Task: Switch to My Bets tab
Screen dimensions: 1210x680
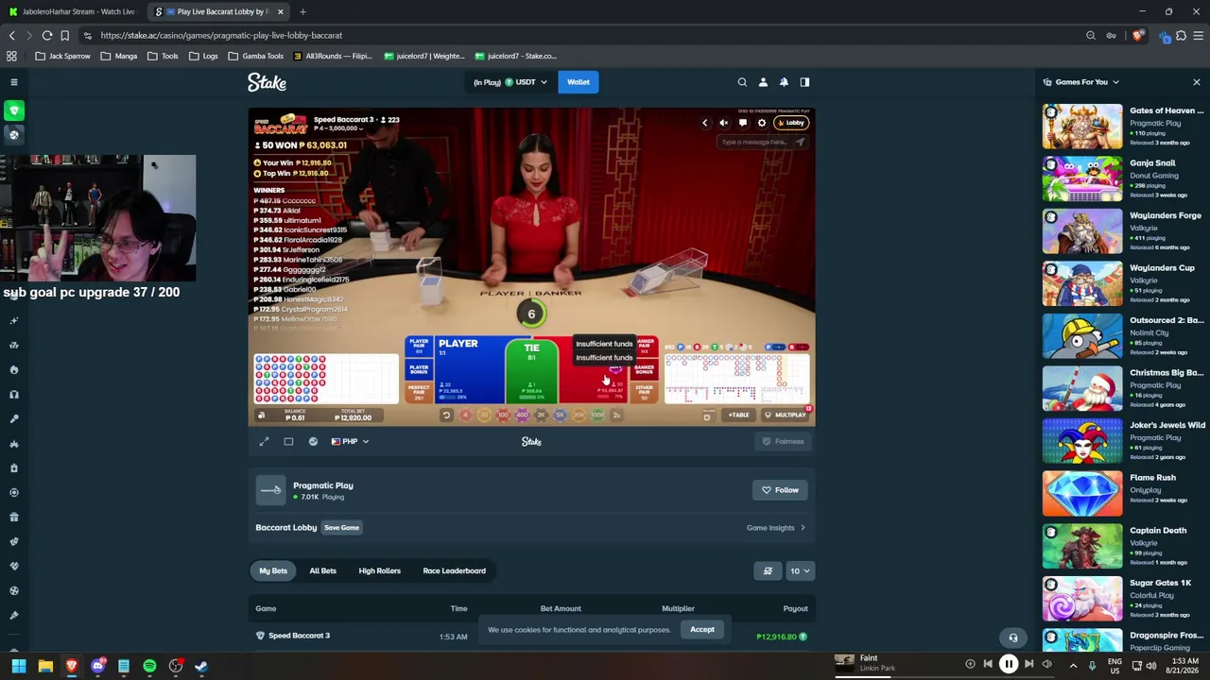Action: pyautogui.click(x=273, y=570)
